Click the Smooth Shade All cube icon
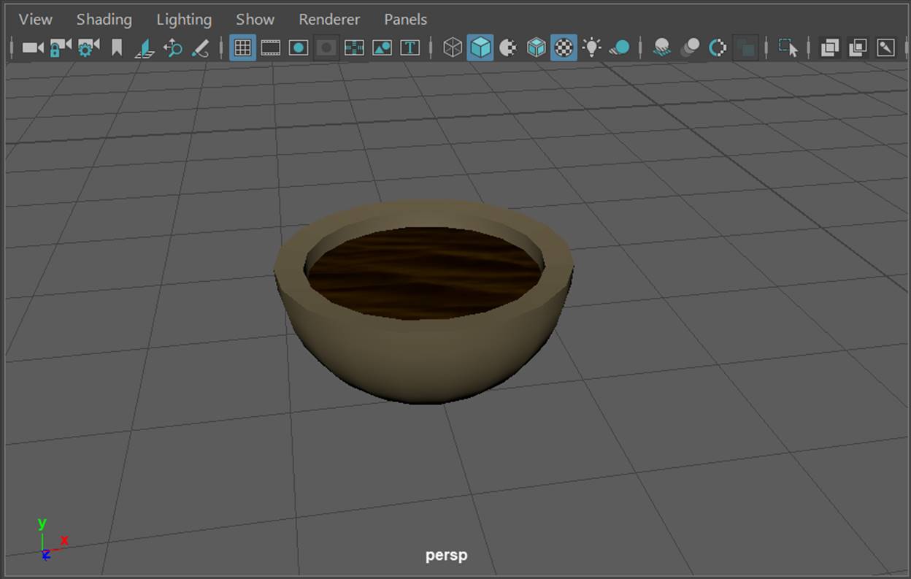The width and height of the screenshot is (911, 579). [480, 48]
